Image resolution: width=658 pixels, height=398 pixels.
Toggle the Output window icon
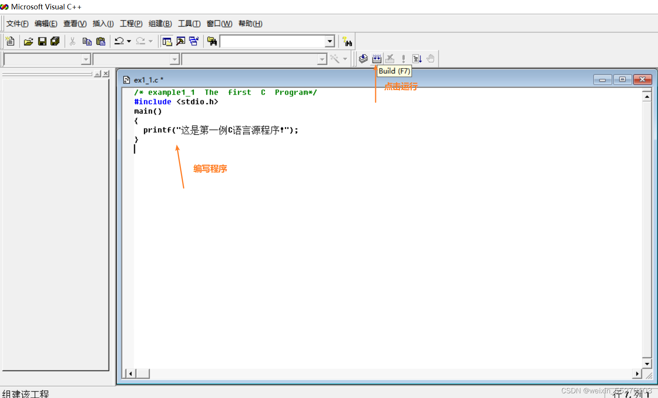tap(181, 41)
